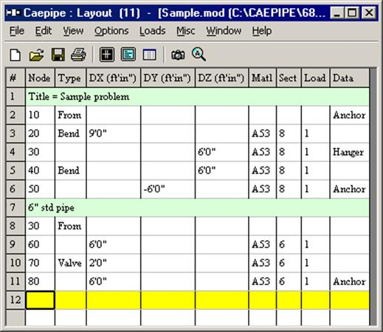383x332 pixels.
Task: Click the Title = Sample problem row
Action: pos(197,97)
